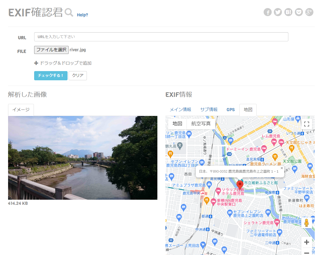This screenshot has height=255, width=322.
Task: Click the EXIF確認君 magnifier logo
Action: pos(69,13)
